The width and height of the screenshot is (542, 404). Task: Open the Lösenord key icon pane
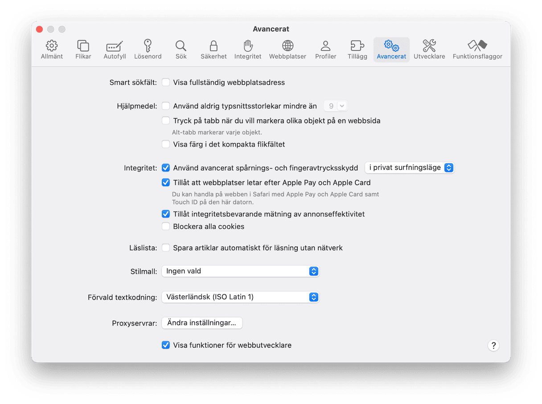[x=148, y=49]
